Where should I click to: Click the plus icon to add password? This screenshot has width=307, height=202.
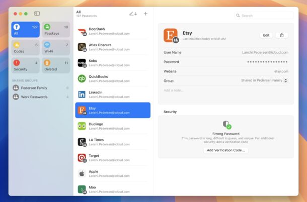pos(145,14)
